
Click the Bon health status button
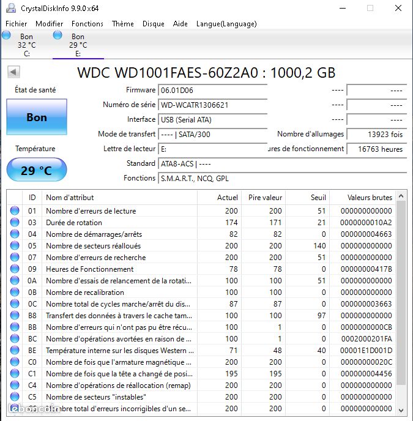[37, 117]
